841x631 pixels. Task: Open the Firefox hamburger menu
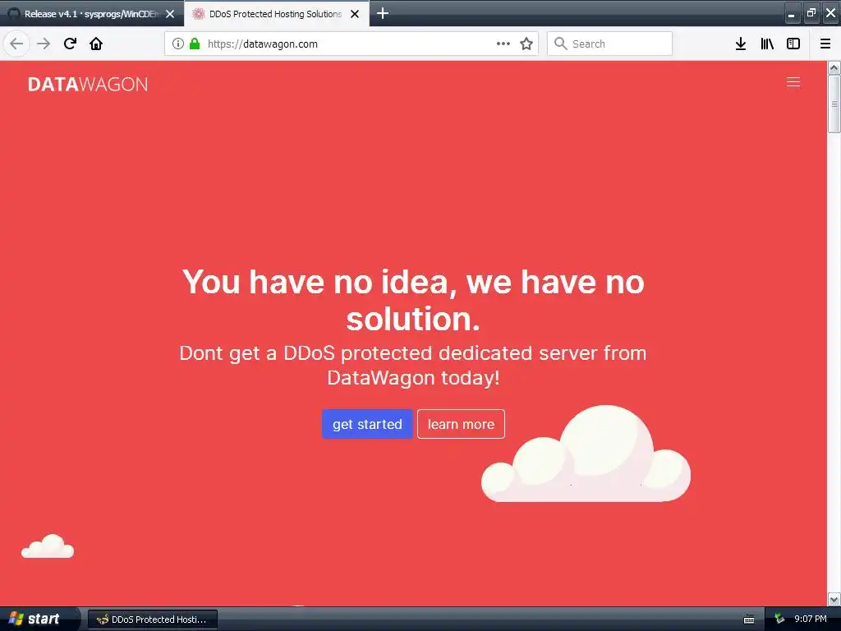pyautogui.click(x=825, y=44)
